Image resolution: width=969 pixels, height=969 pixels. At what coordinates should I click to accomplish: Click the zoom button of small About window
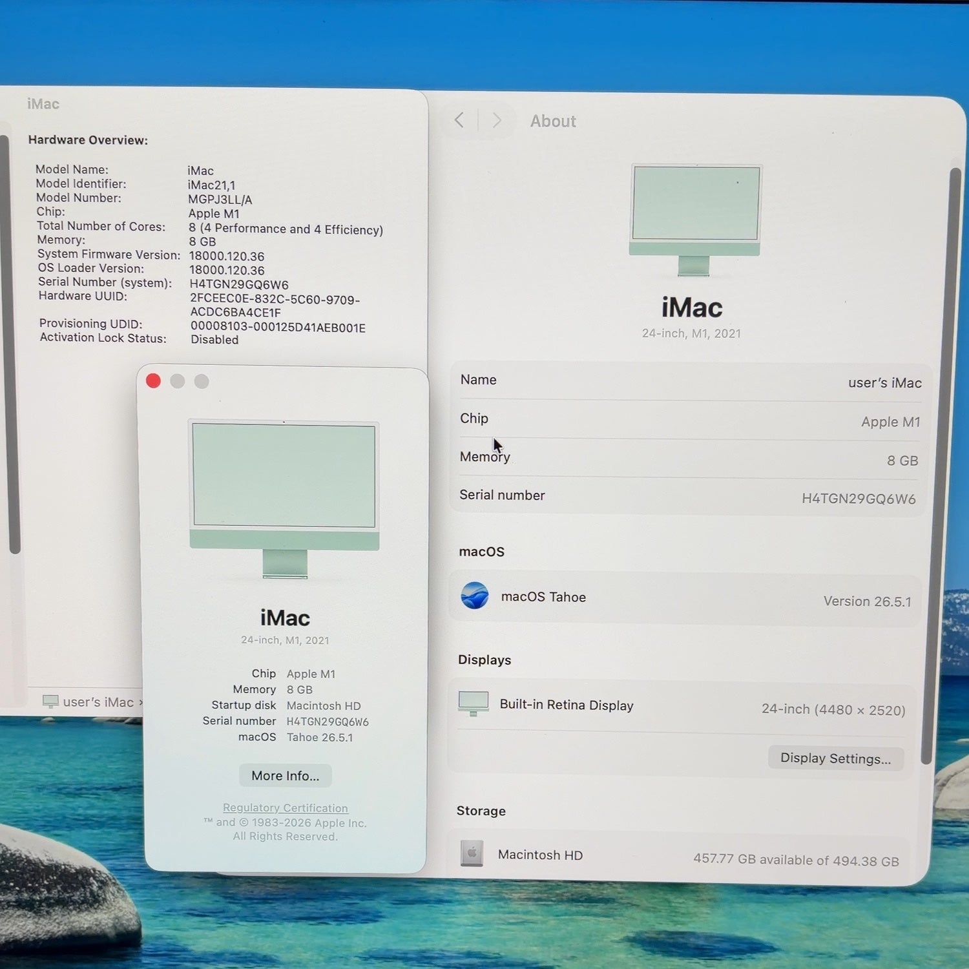click(202, 382)
